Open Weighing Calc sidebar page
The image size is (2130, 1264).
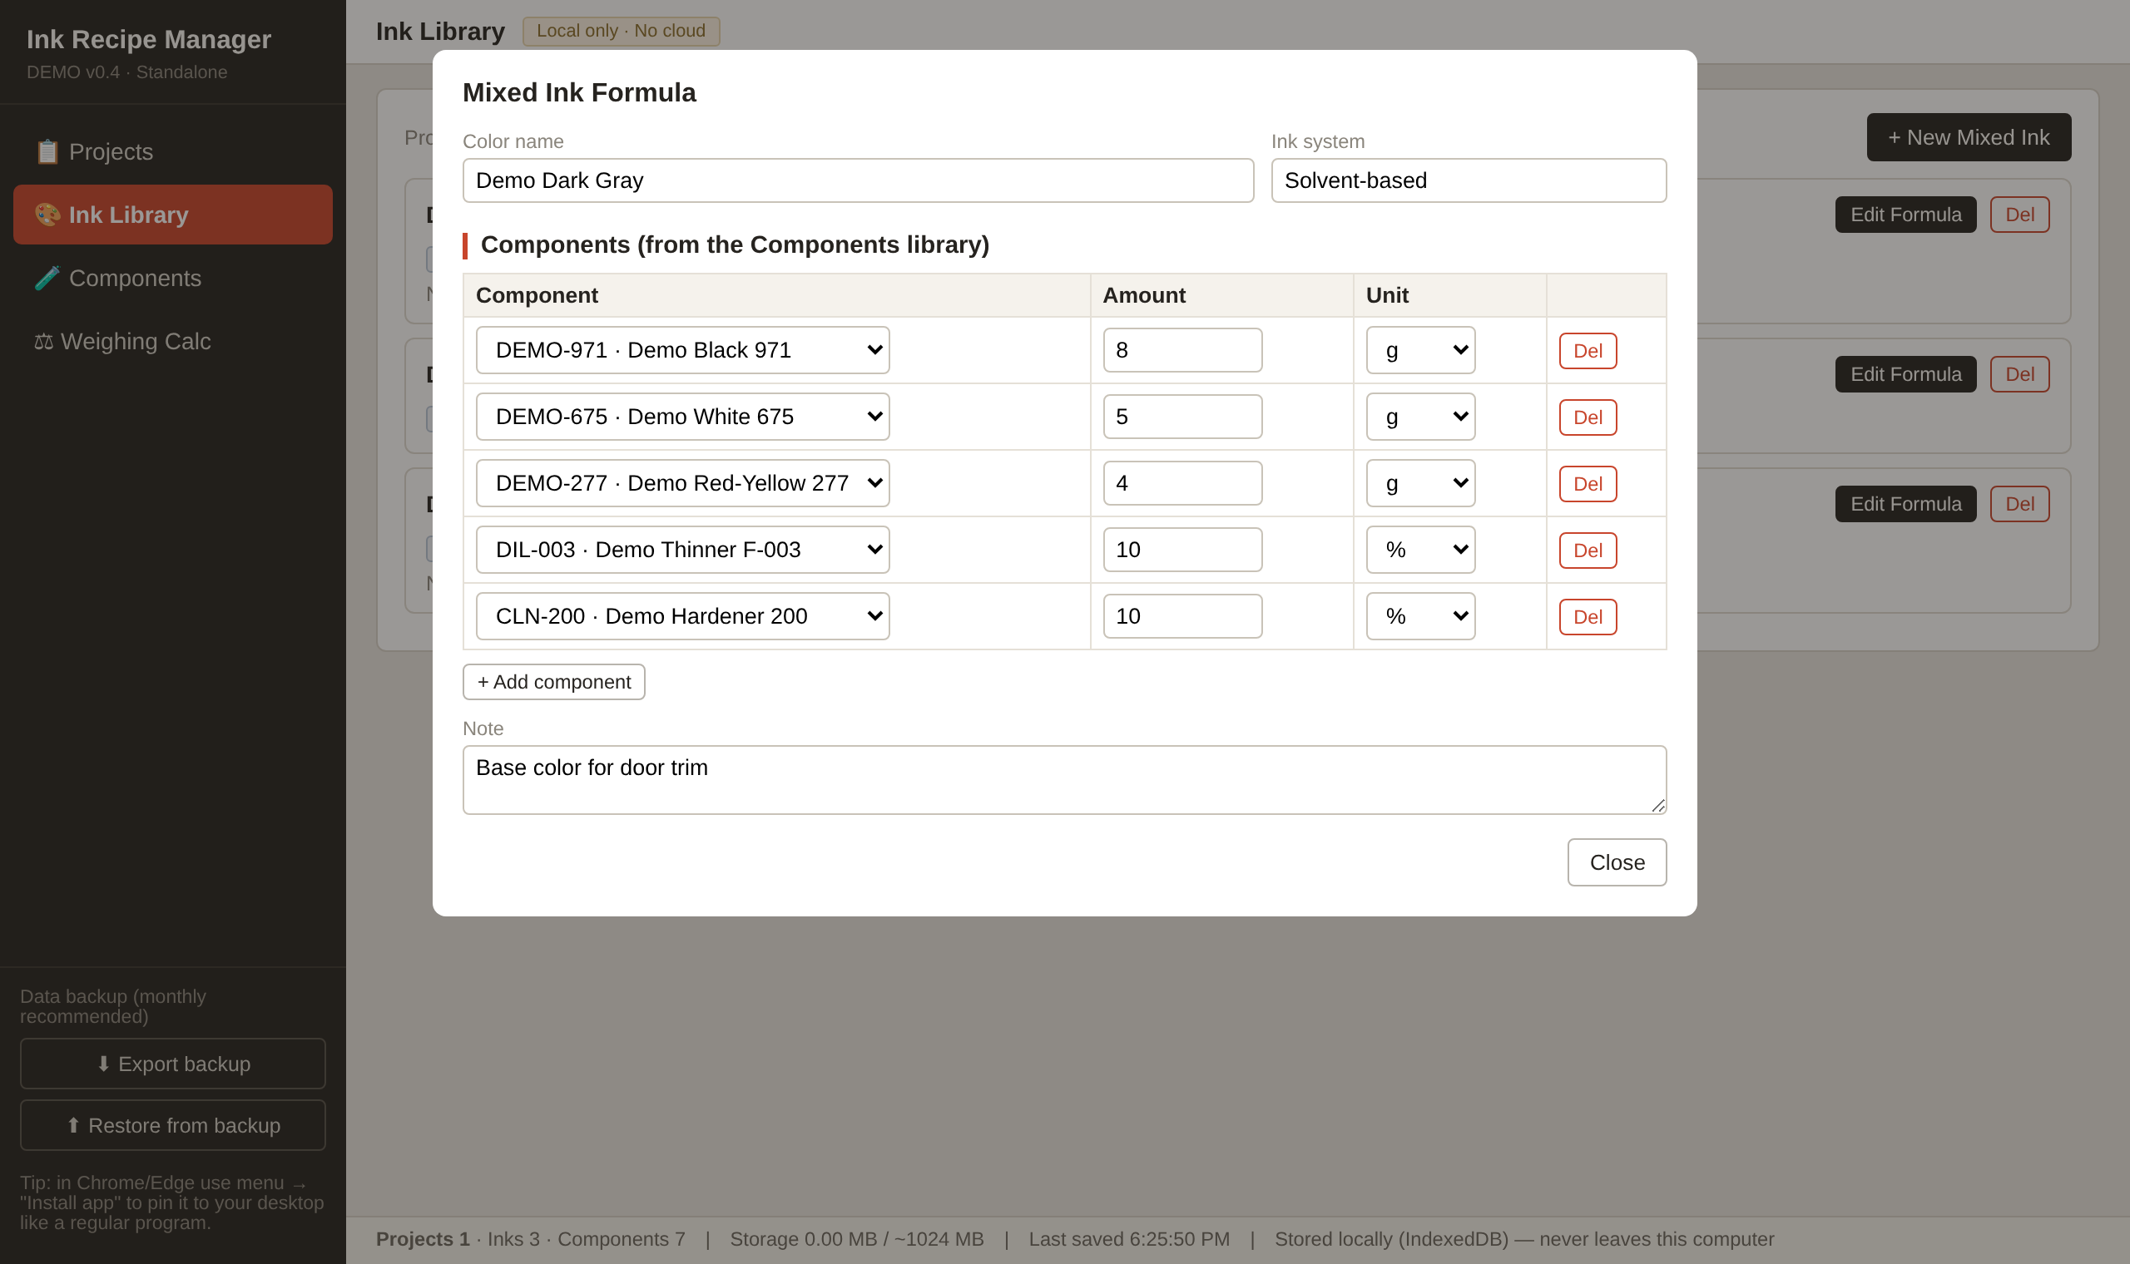point(173,341)
